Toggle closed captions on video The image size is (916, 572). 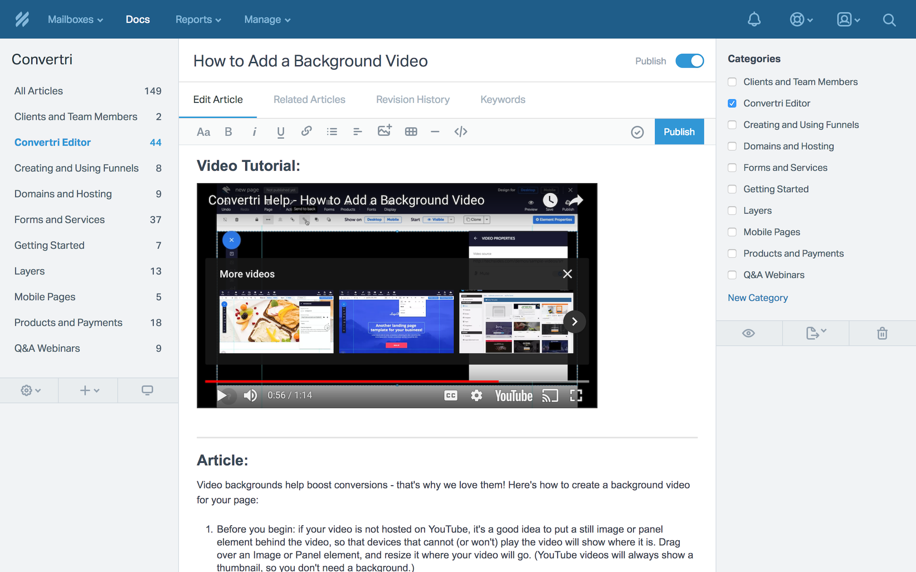coord(451,396)
